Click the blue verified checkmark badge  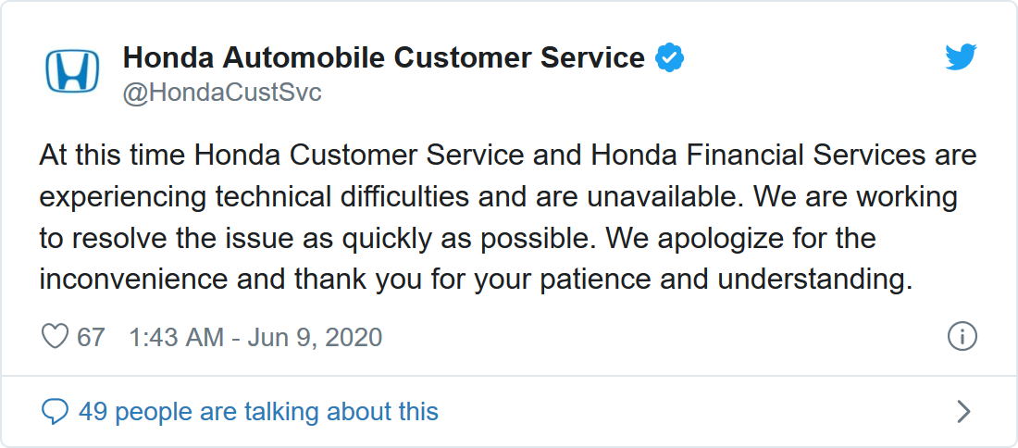click(x=669, y=57)
